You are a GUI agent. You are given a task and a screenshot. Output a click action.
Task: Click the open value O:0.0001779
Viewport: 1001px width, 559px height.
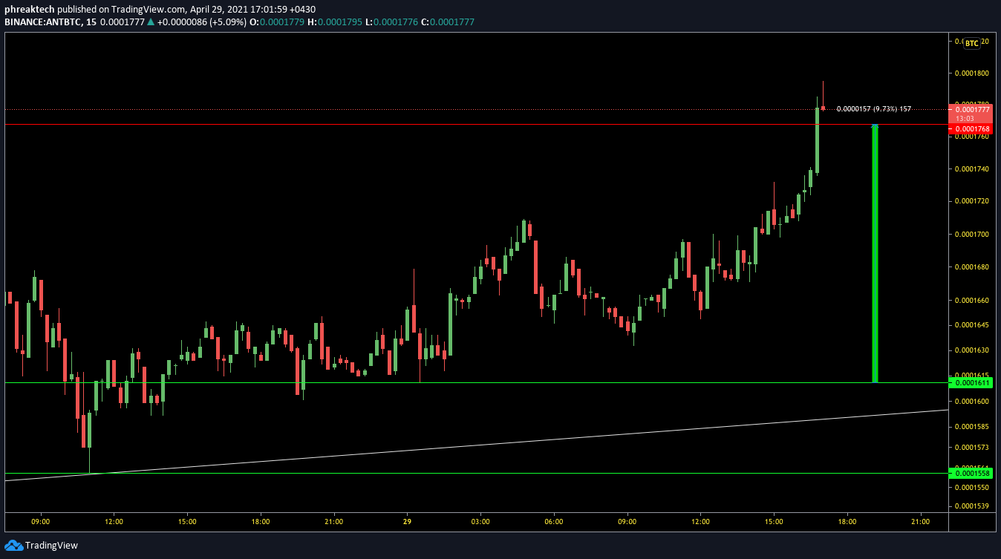point(277,22)
